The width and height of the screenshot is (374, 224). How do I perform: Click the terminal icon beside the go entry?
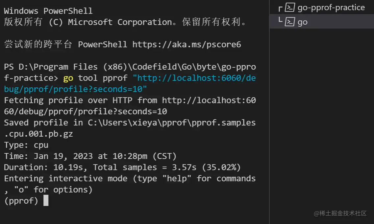290,22
